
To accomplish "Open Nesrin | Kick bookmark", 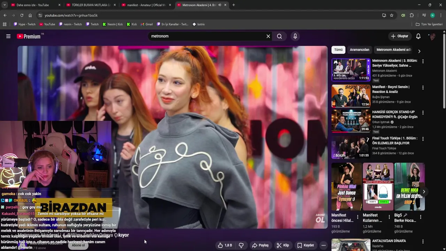I will tap(113, 24).
